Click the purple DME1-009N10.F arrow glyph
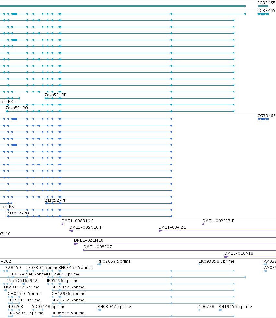Viewport: 276px width, 318px height. click(71, 231)
